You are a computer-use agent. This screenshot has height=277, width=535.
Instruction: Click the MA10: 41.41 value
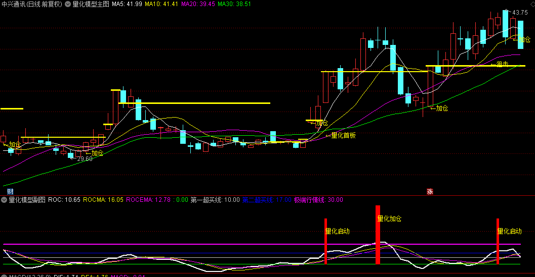click(161, 4)
